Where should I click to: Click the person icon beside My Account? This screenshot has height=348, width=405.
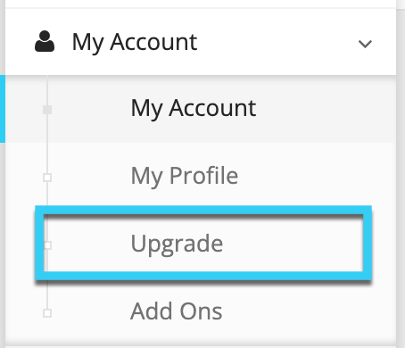pyautogui.click(x=45, y=41)
